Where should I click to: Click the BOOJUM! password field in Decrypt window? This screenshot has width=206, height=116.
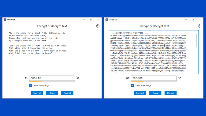pos(153,78)
